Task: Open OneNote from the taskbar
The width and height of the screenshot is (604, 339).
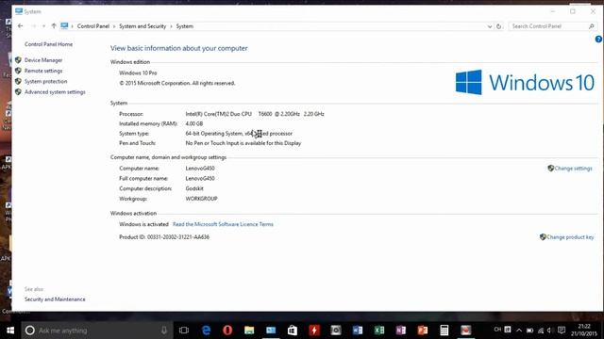Action: pos(400,331)
